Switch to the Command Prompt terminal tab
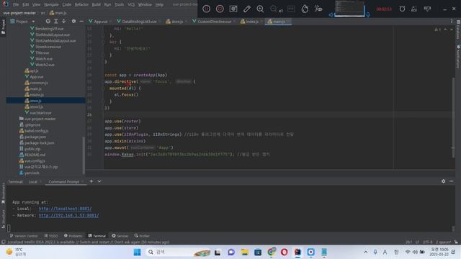Viewport: 461px width, 259px height. [x=64, y=182]
